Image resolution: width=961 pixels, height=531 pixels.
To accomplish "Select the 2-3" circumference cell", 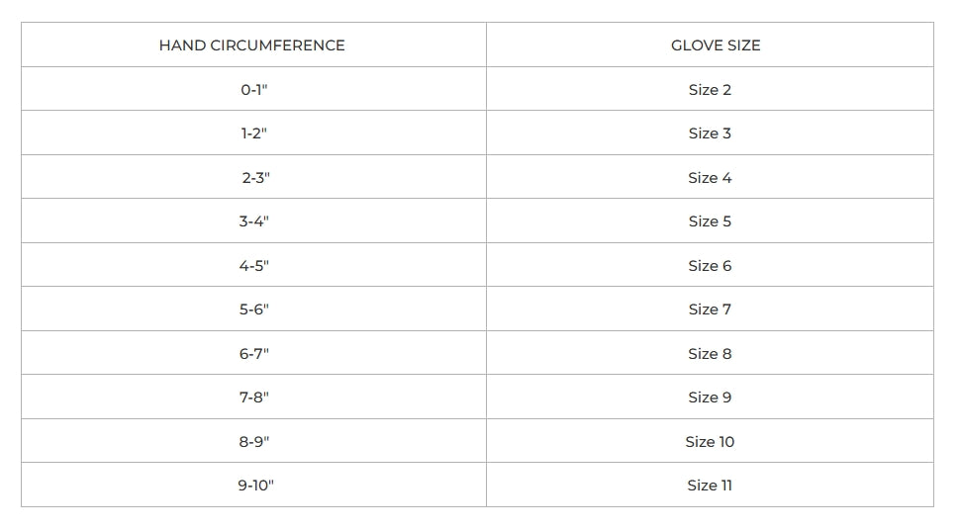I will click(x=255, y=178).
